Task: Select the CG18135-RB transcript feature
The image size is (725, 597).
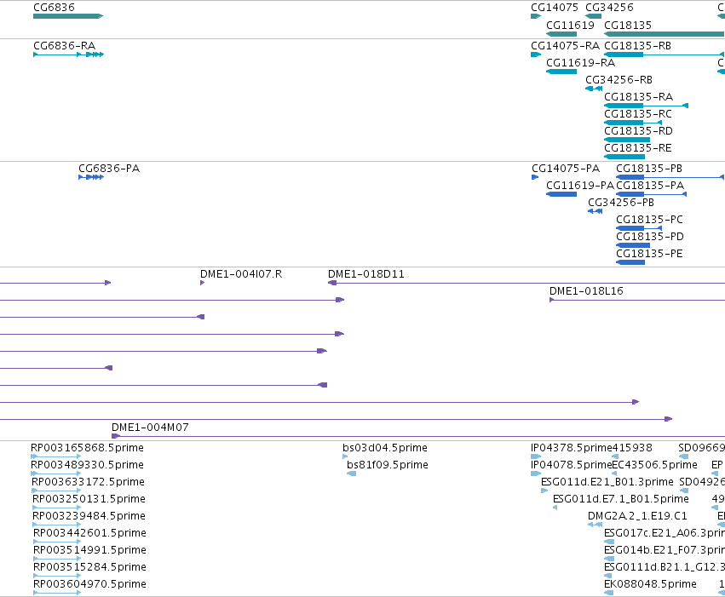Action: (x=664, y=55)
